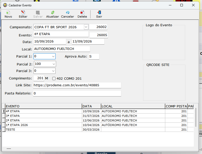Close the Cadastrar Evento window
Image resolution: width=202 pixels, height=154 pixels.
(x=193, y=5)
